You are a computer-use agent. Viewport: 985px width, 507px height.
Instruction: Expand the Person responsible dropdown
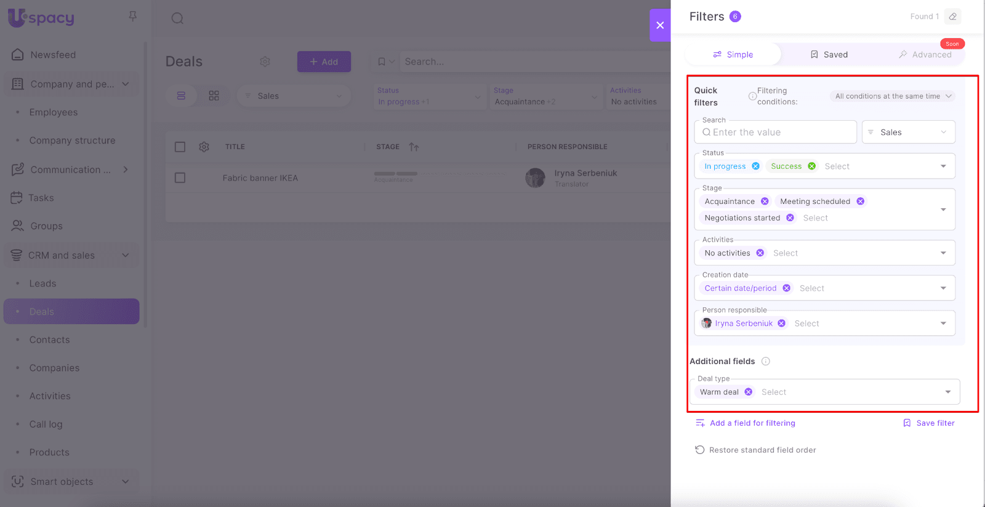pos(943,323)
